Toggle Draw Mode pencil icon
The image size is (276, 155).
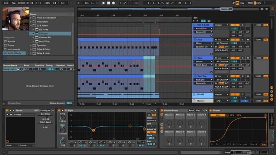pos(233,3)
